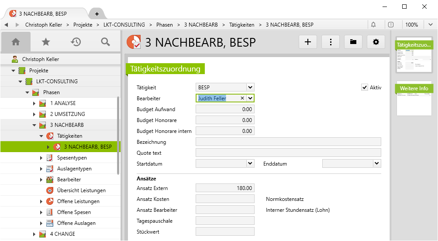Open the Weitere Info thumbnail
This screenshot has height=241, width=438.
414,99
